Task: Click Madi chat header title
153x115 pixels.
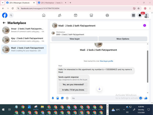Action: click(x=77, y=26)
